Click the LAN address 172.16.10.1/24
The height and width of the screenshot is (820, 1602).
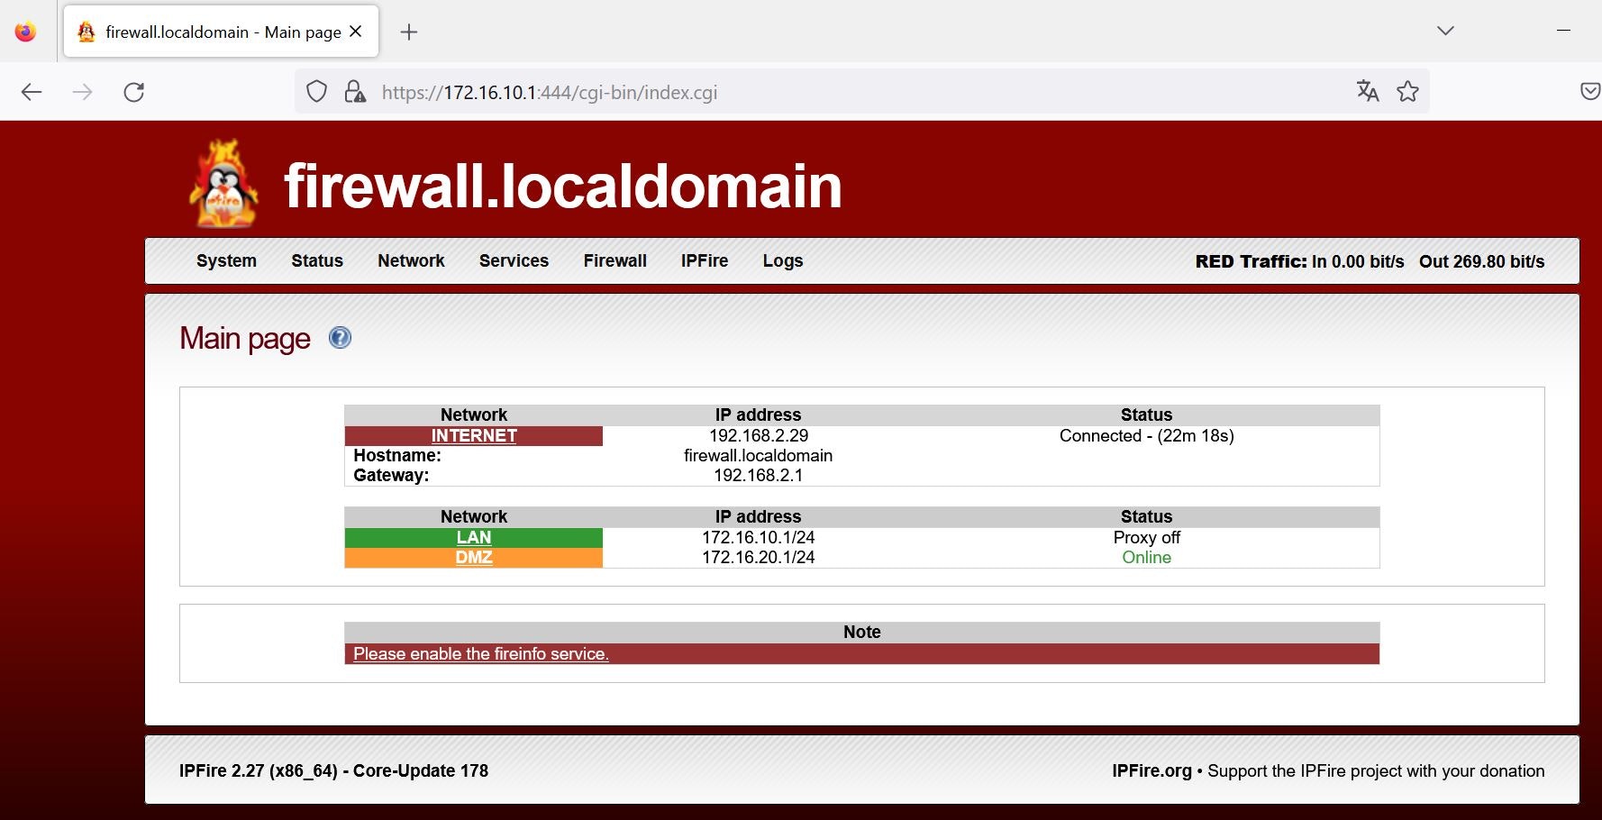[x=759, y=538]
